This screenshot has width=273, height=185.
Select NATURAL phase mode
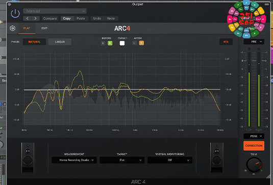coord(34,42)
